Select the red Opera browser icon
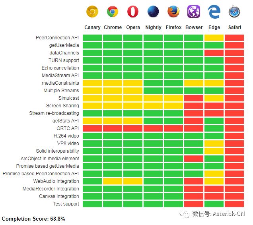The image size is (253, 225). tap(133, 12)
